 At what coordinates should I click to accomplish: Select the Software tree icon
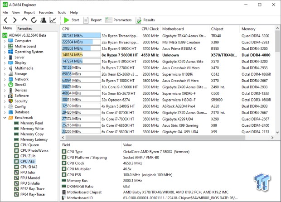[x=11, y=96]
